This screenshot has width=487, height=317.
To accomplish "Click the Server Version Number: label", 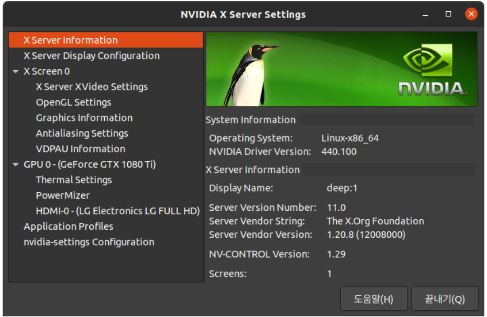I will tap(263, 207).
